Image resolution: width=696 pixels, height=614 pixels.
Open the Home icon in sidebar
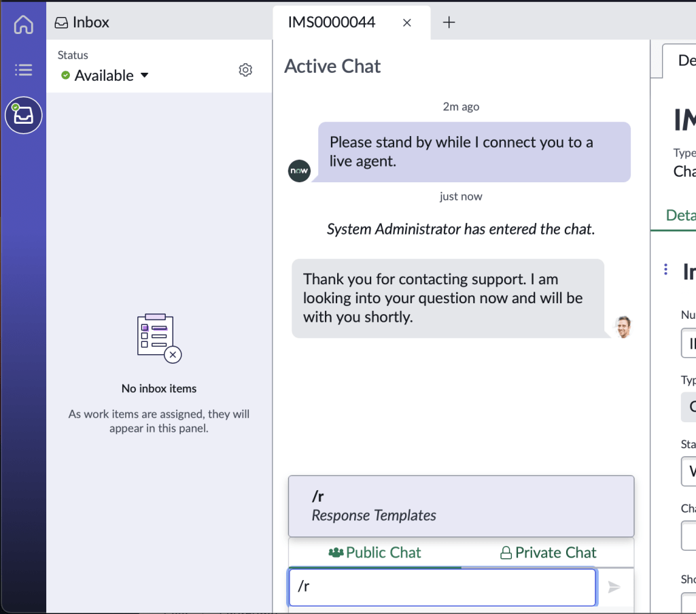(x=23, y=25)
